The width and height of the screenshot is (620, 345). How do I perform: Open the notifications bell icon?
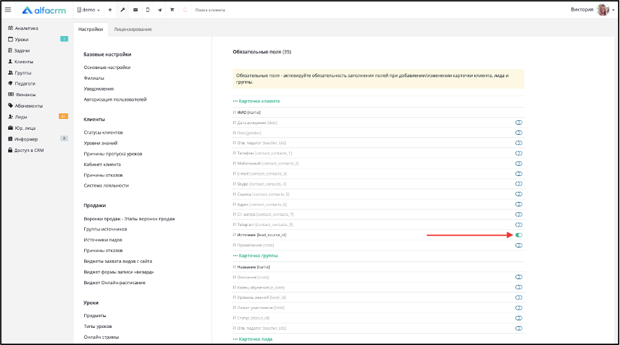[x=185, y=10]
